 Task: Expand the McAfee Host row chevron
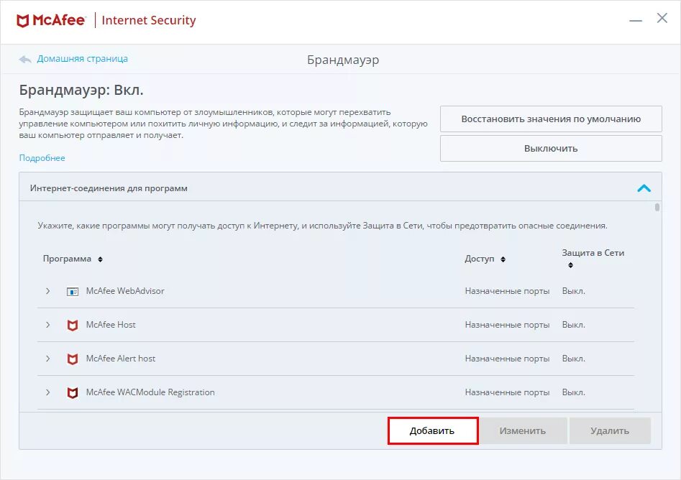(47, 325)
